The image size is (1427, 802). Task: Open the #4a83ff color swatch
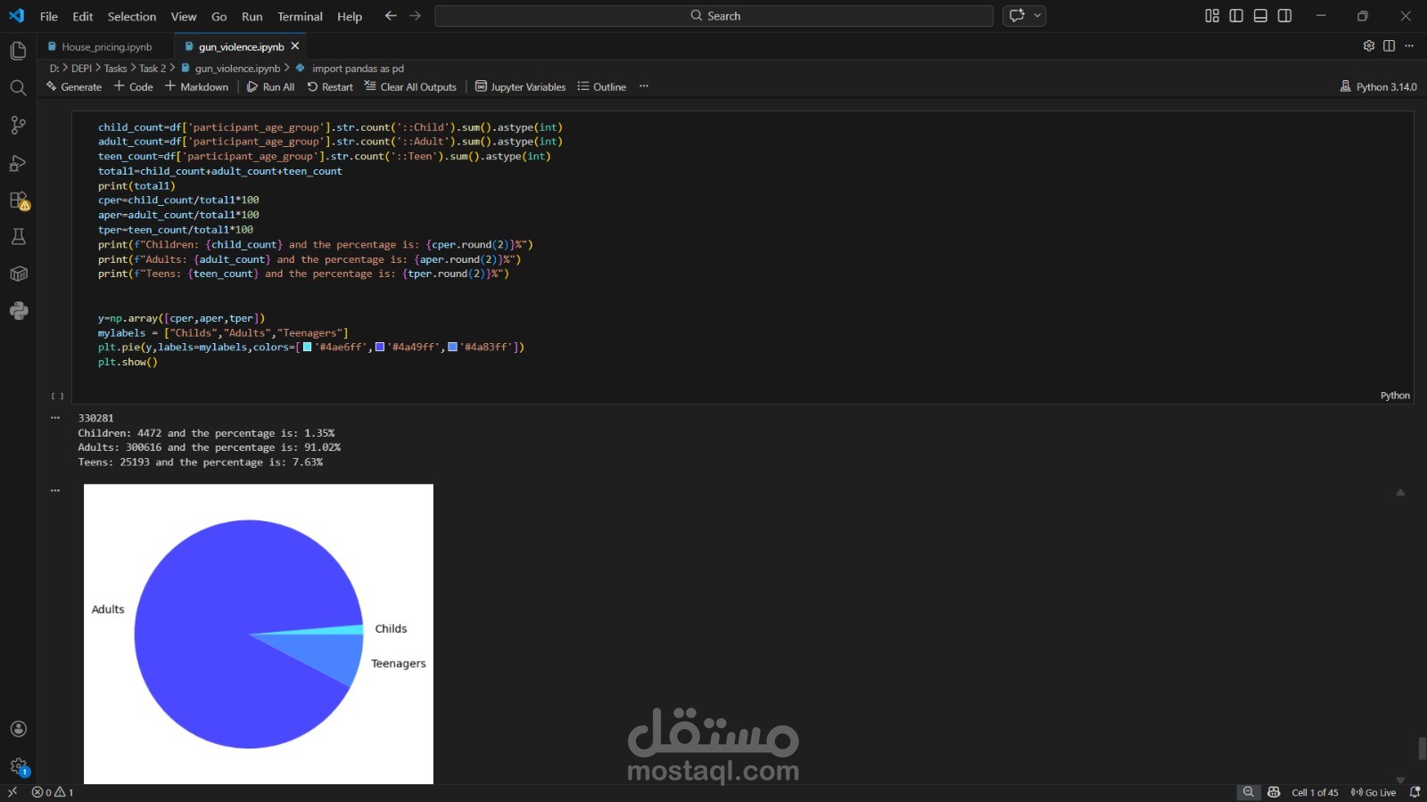(453, 348)
